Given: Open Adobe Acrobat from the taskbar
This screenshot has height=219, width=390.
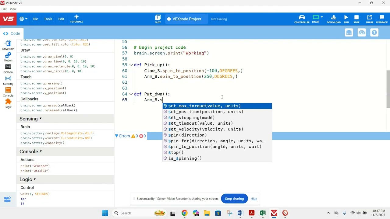Looking at the screenshot, I should (252, 213).
